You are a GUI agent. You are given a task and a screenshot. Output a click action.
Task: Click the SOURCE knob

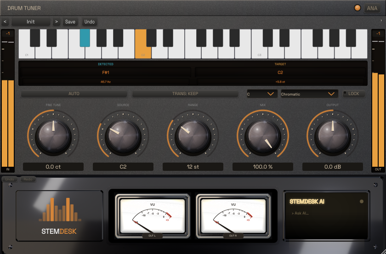coord(123,135)
